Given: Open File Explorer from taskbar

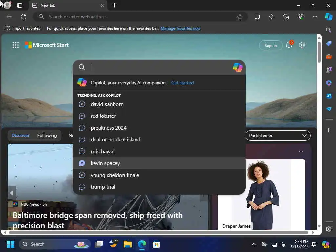Looking at the screenshot, I should pos(128,244).
